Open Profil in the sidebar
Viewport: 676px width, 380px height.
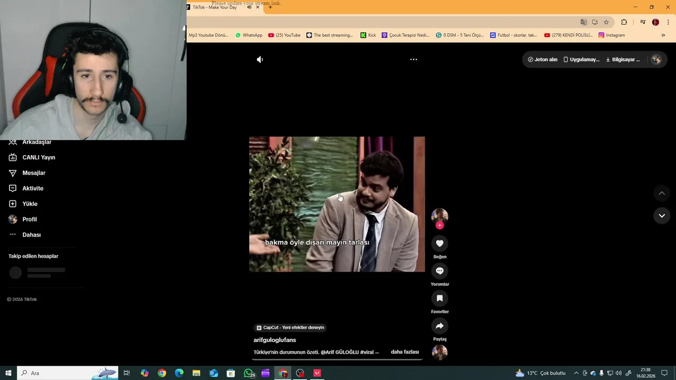[x=22, y=219]
